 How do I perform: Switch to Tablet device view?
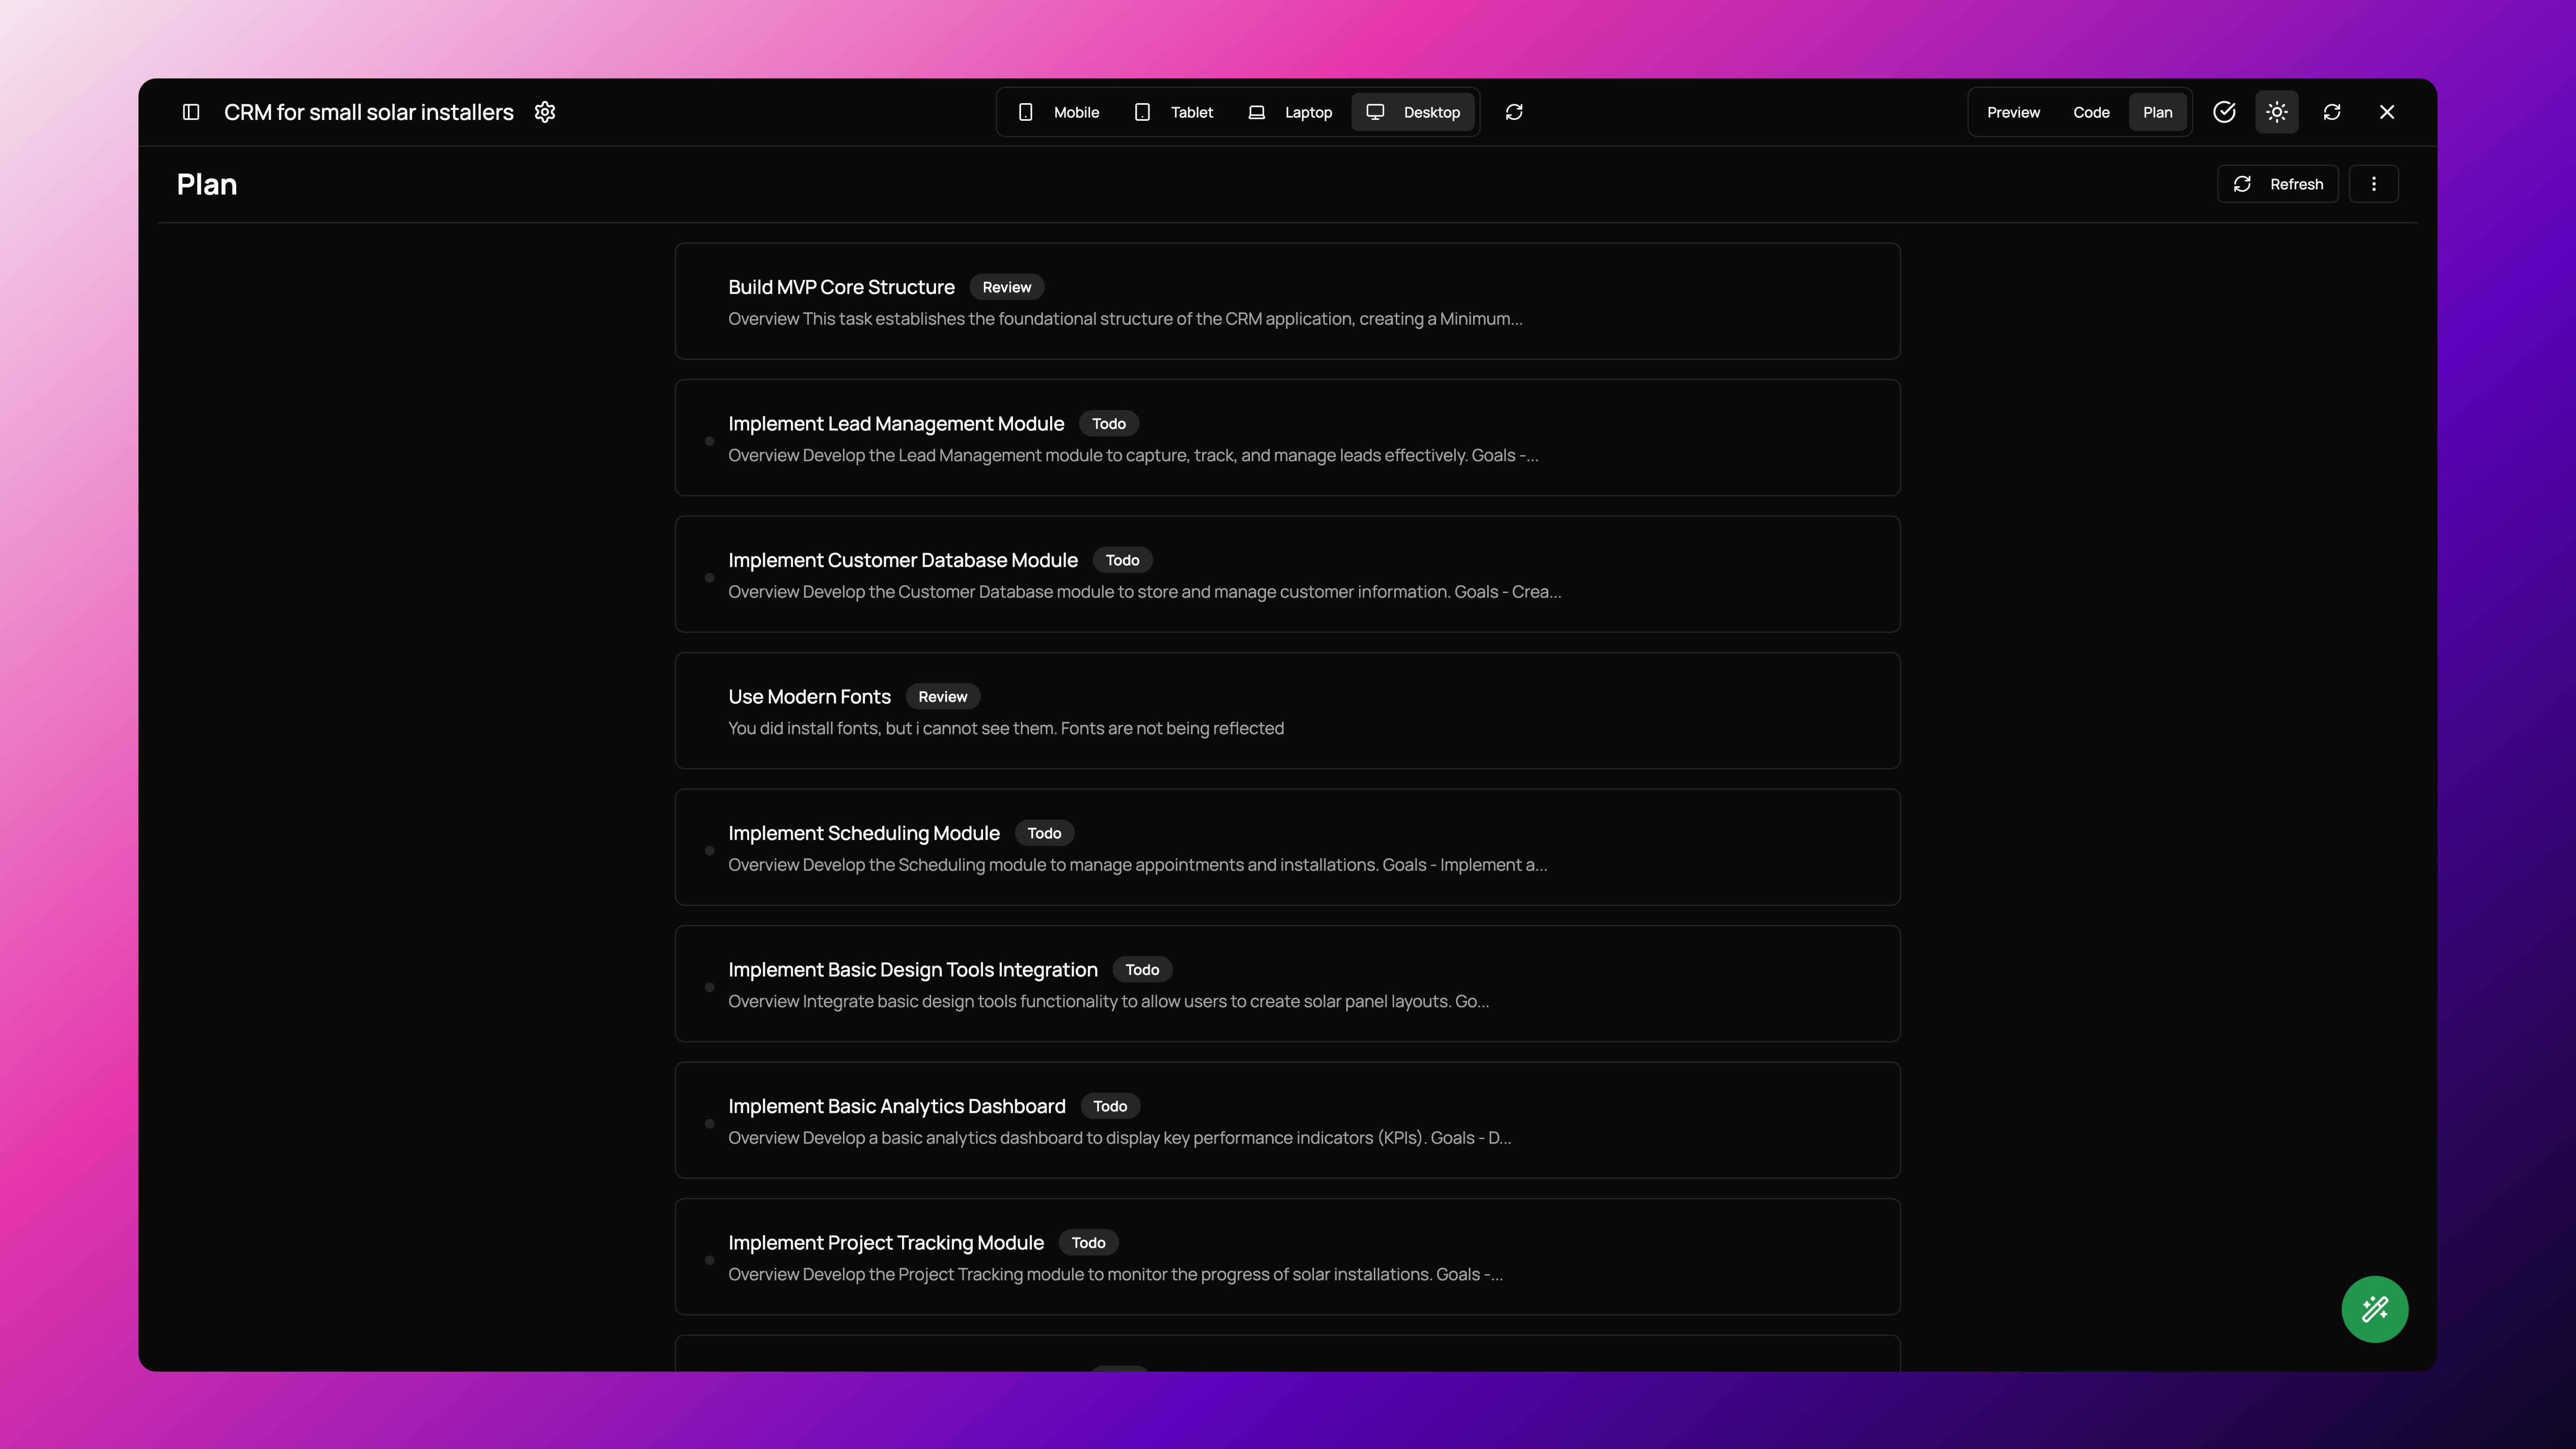(x=1174, y=112)
